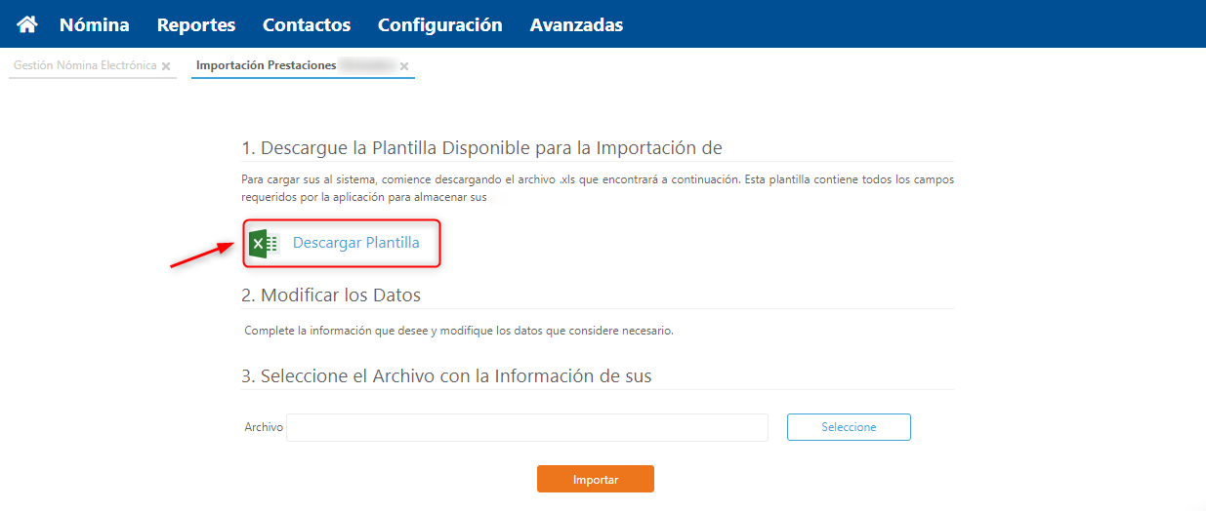Click the Archivo field label
The height and width of the screenshot is (511, 1206).
(x=264, y=427)
